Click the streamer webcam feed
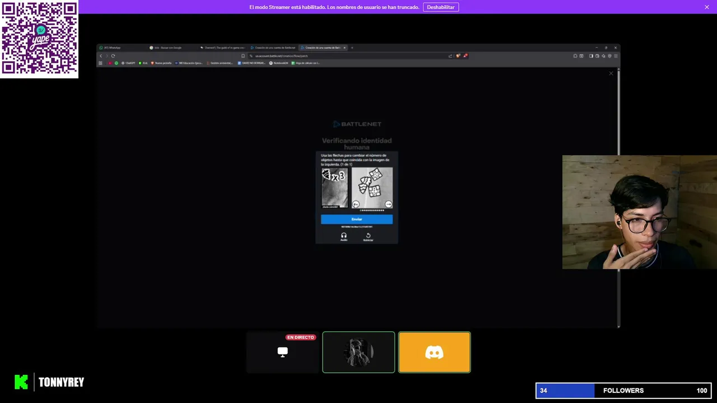717x403 pixels. pos(640,212)
